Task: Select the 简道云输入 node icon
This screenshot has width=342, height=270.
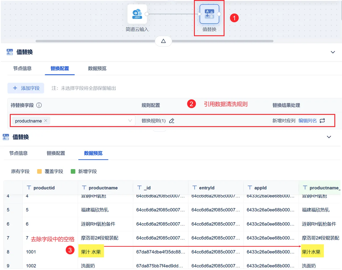Action: pyautogui.click(x=137, y=14)
